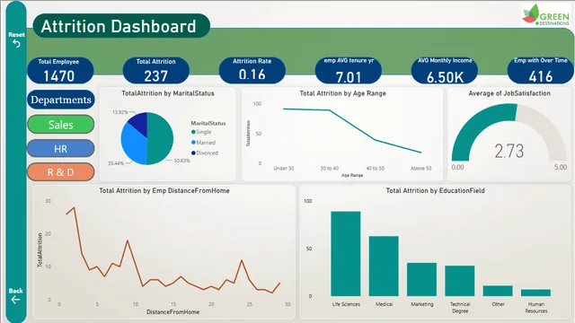Click 'Total Attrition by EducationField' title
This screenshot has height=323, width=575.
(x=435, y=190)
